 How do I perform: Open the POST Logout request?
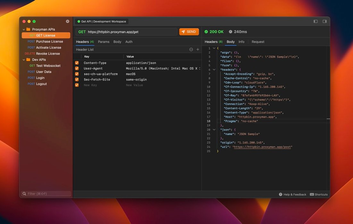click(46, 84)
